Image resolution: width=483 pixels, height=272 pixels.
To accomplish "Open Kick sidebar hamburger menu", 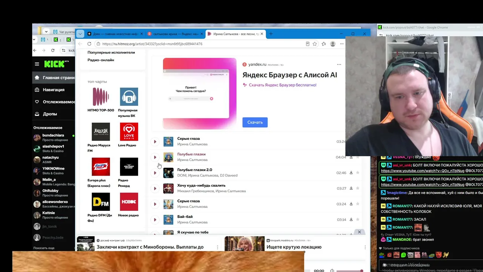I will pos(37,64).
